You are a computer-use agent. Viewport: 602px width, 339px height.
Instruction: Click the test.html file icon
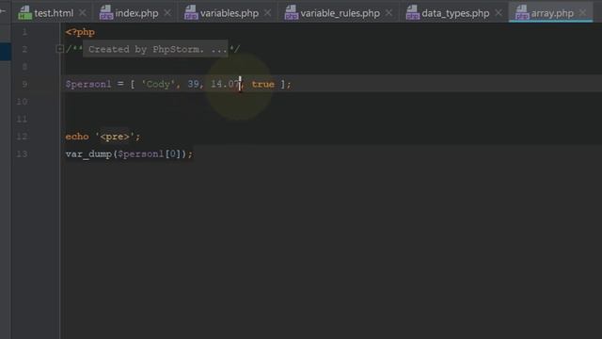[25, 12]
